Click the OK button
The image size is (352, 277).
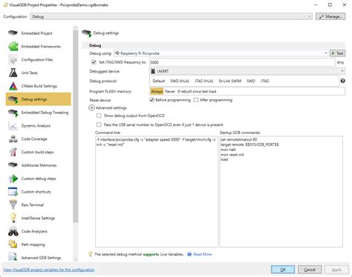(x=283, y=270)
